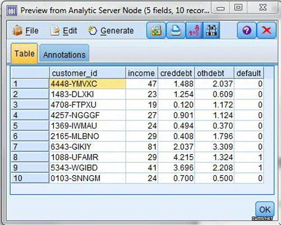Click the creddebt column header
281x225 pixels.
[x=176, y=73]
